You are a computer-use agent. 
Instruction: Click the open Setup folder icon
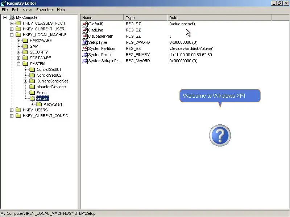(x=32, y=98)
